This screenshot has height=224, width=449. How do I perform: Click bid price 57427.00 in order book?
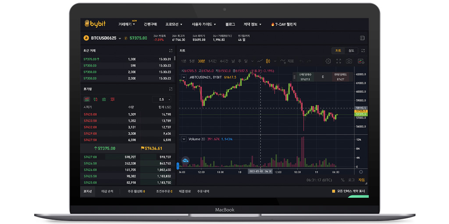coord(90,157)
